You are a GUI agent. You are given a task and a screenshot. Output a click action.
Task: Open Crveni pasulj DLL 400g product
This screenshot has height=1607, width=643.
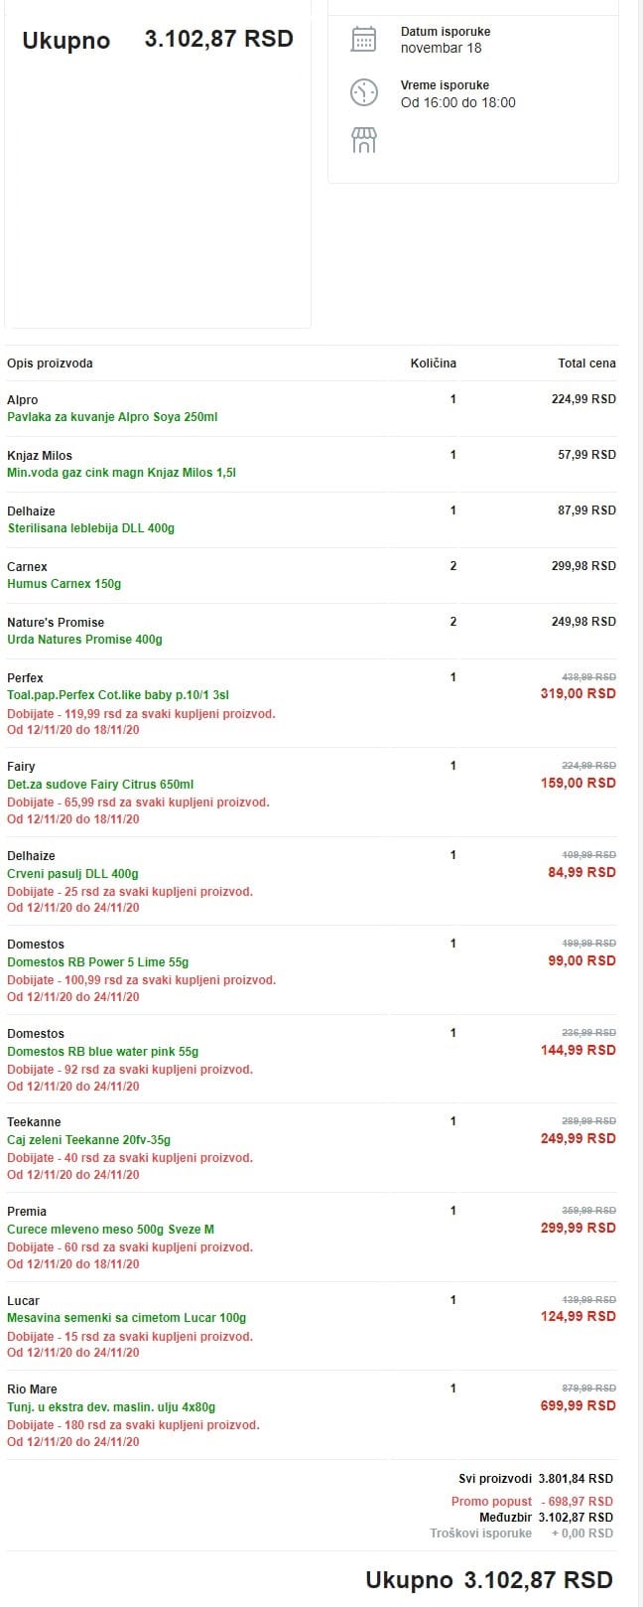(x=72, y=874)
